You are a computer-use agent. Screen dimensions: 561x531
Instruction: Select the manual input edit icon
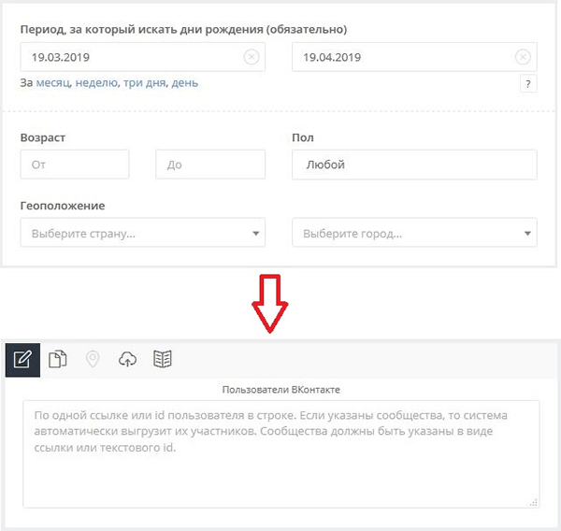click(22, 360)
